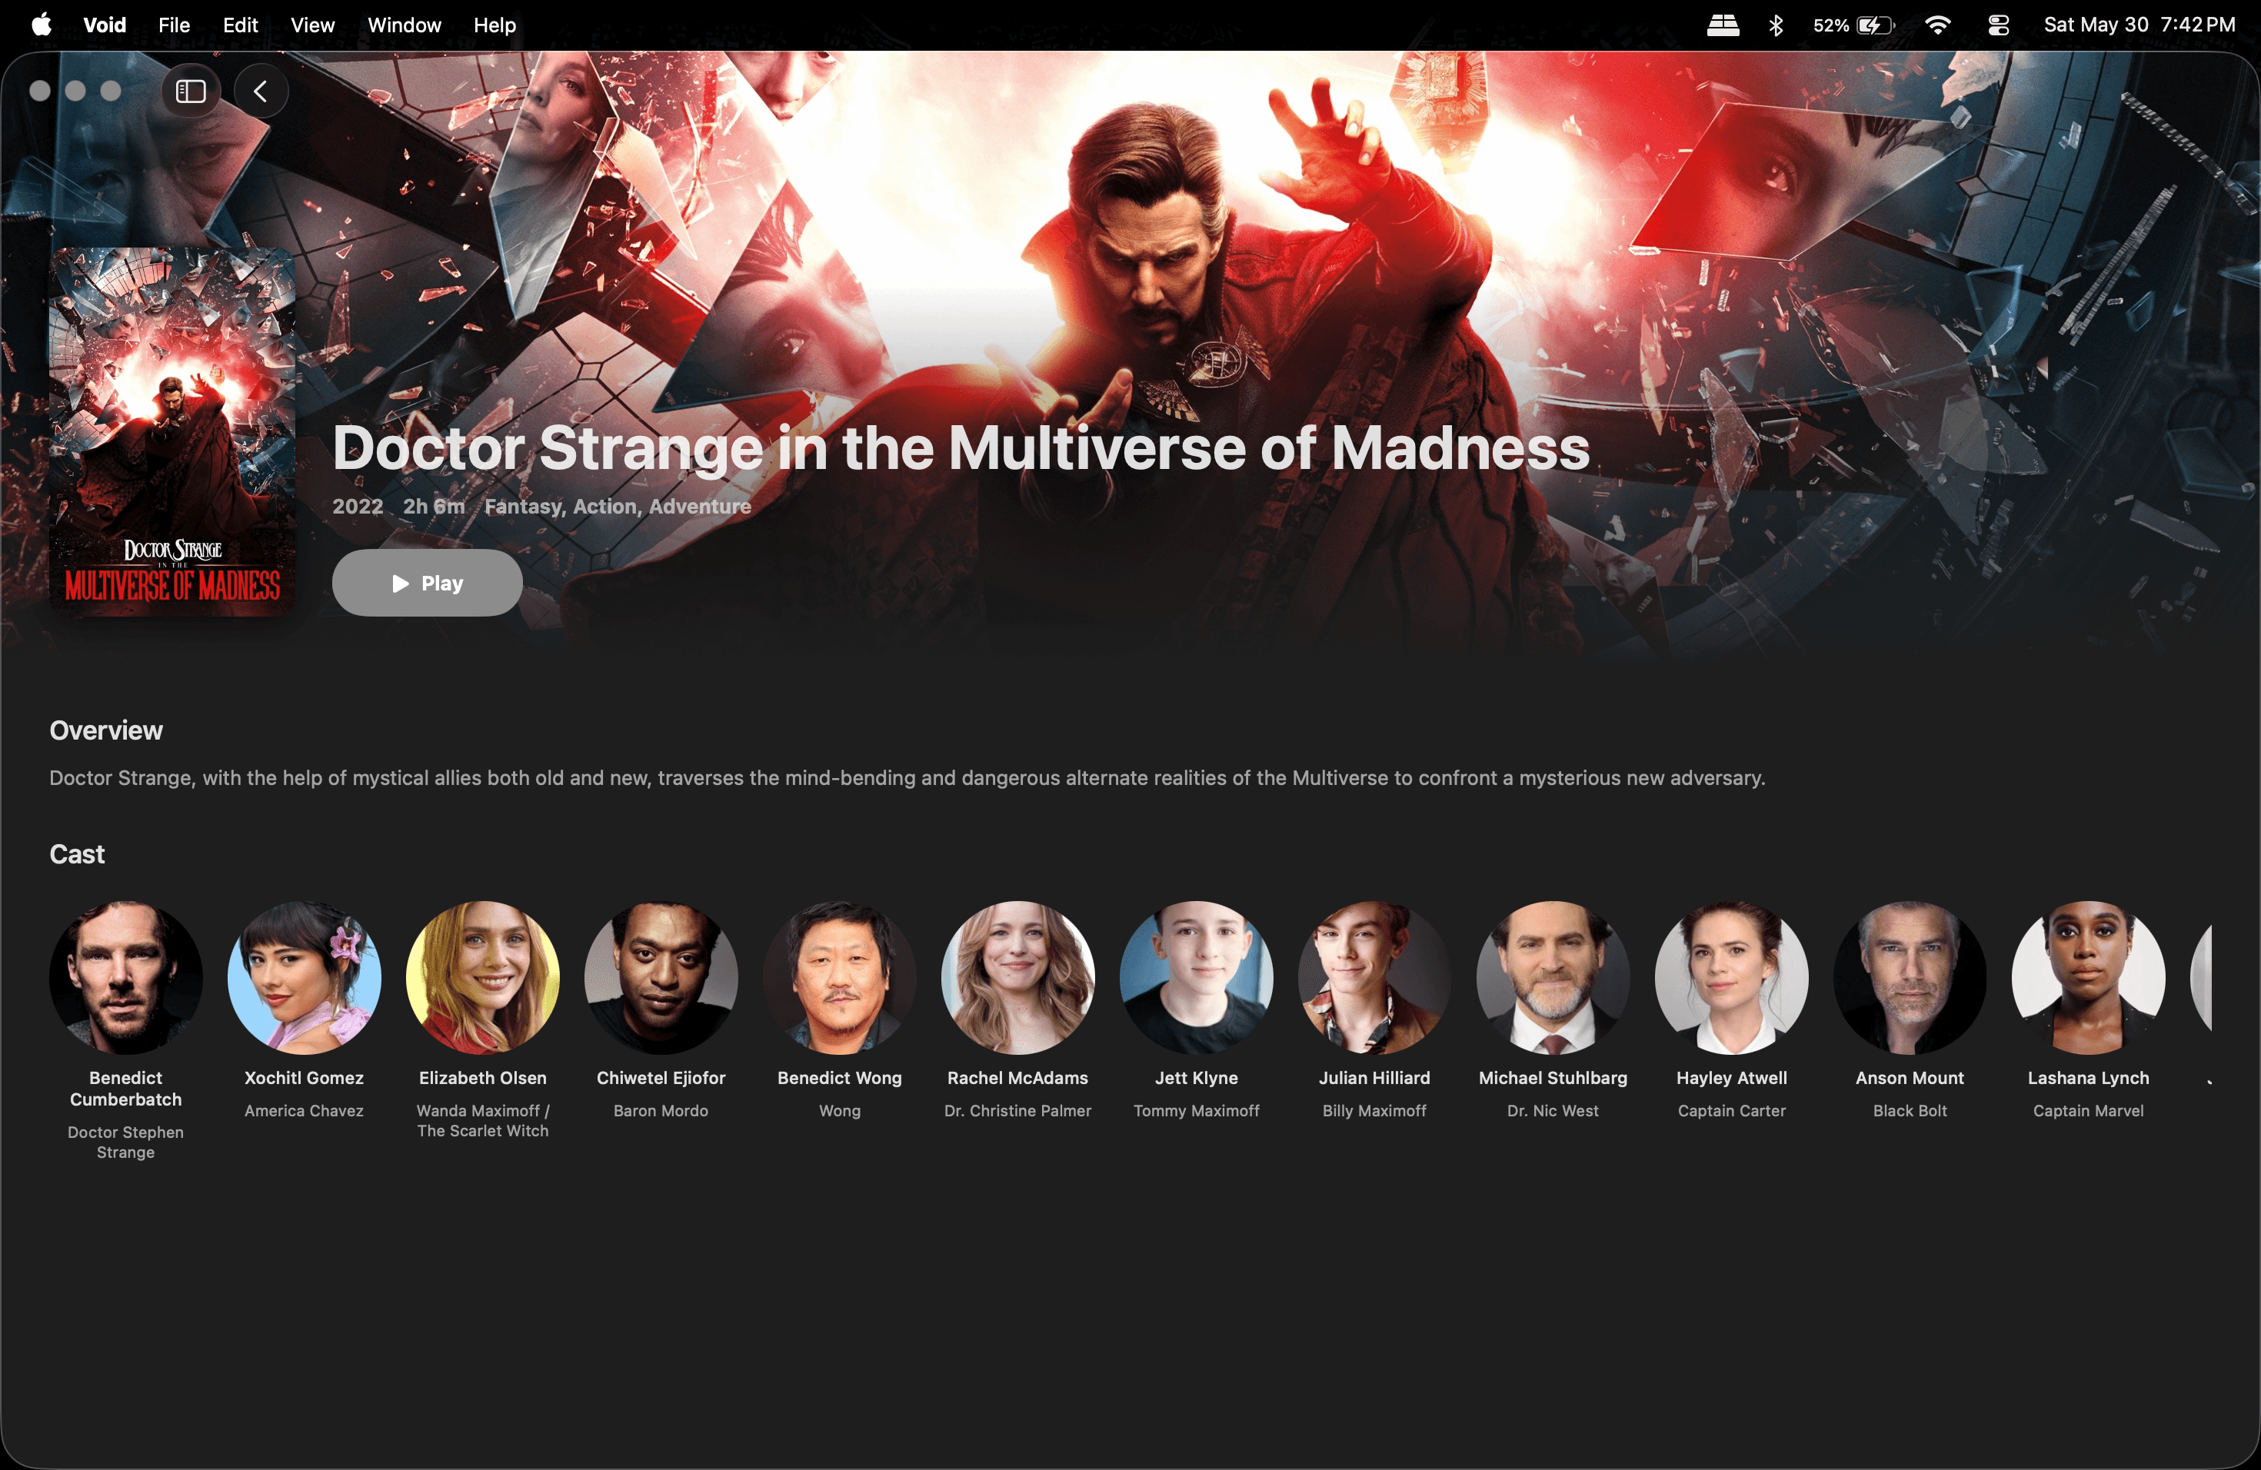Open the Window menu
Viewport: 2261px width, 1470px height.
click(x=405, y=25)
